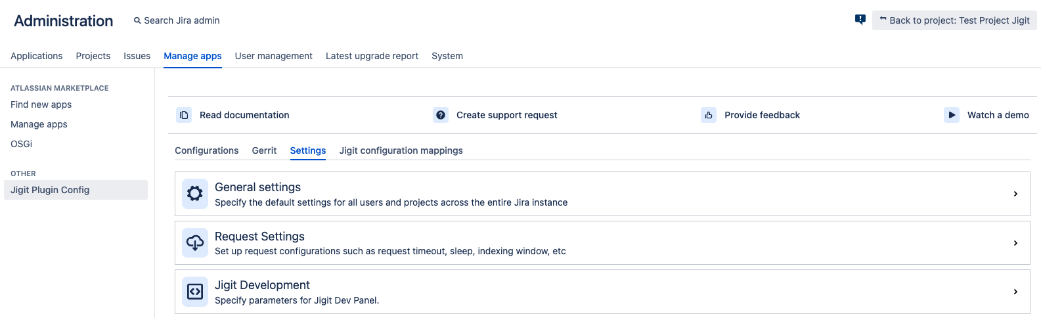Switch to the Configurations tab

click(206, 150)
